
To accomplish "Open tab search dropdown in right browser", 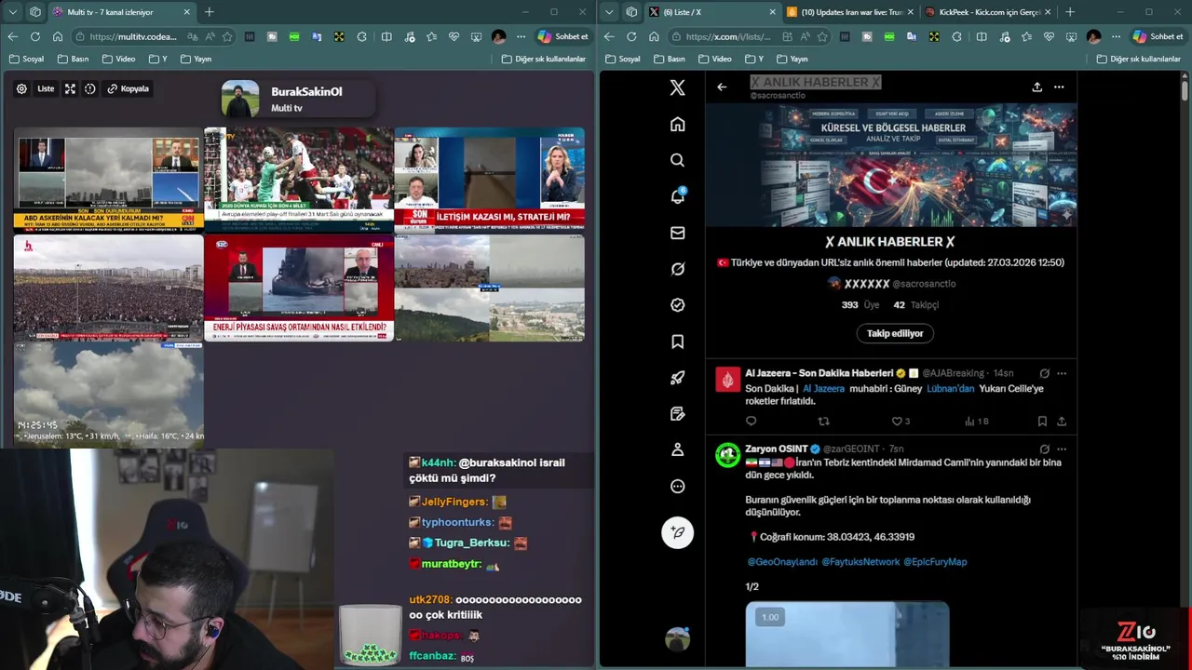I will tap(608, 12).
